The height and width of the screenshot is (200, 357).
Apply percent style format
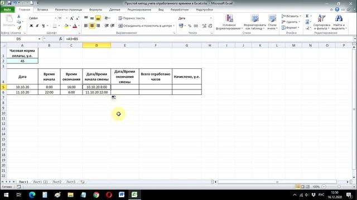click(190, 26)
